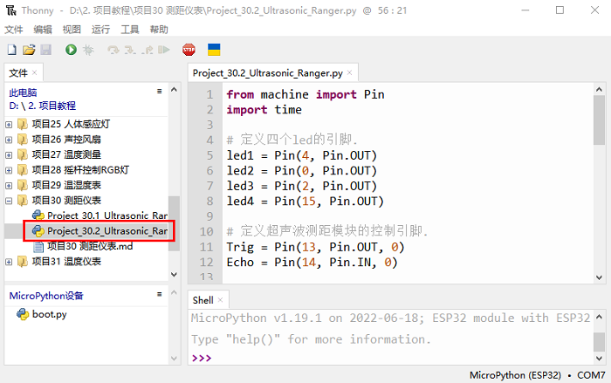Click the Ukraine flag icon in toolbar
The width and height of the screenshot is (611, 383).
213,51
